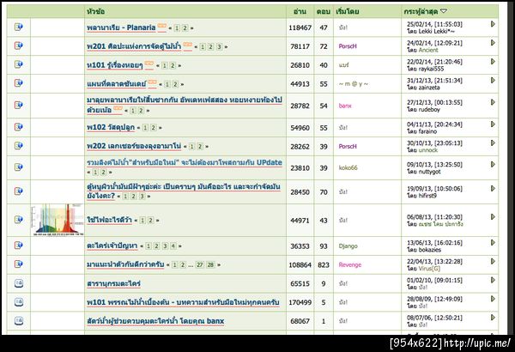Viewport: 515px width, 352px height.
Task: Go to last post dated 06/08/13 arrow
Action: coord(493,217)
